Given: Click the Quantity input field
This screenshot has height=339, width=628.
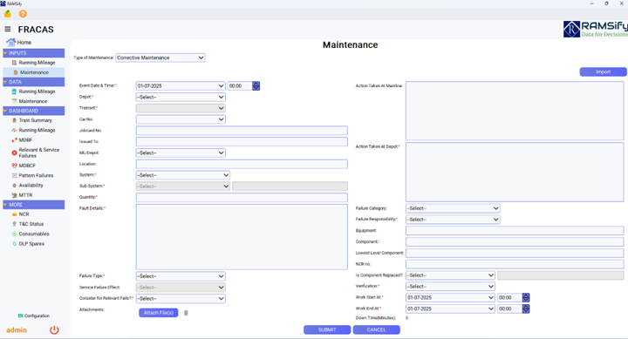Looking at the screenshot, I should tap(242, 197).
